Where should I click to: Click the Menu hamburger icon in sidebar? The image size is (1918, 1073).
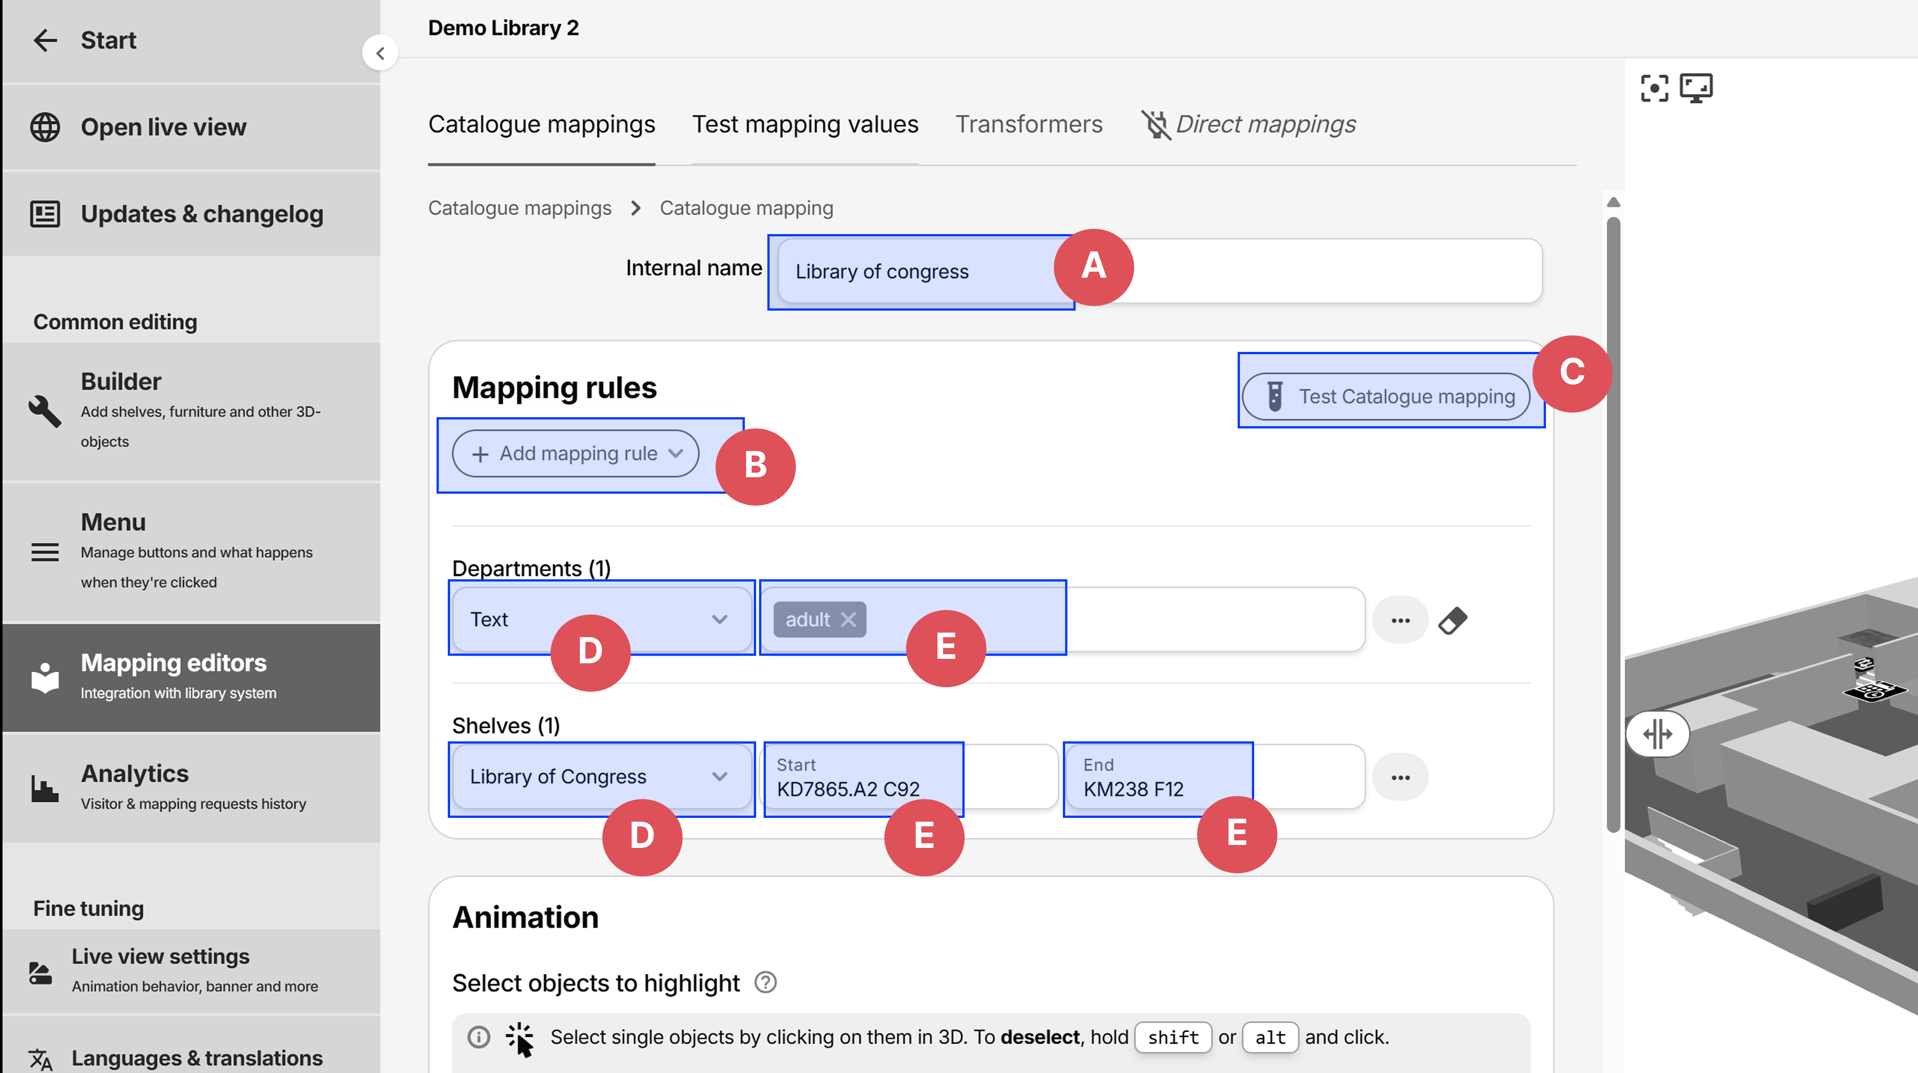point(45,552)
